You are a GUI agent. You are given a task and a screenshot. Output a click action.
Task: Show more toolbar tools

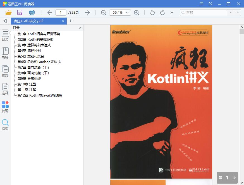[x=171, y=13]
